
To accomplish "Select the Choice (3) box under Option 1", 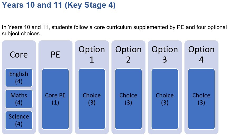I will coord(92,99).
